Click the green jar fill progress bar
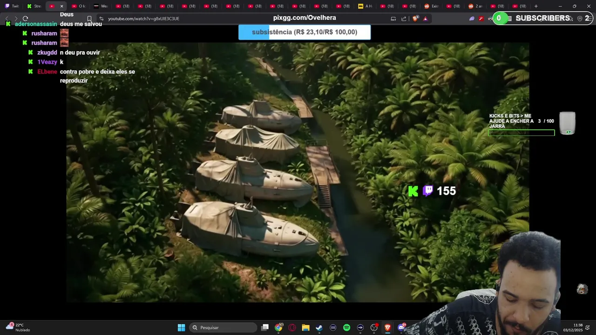Viewport: 596px width, 335px height. 521,133
